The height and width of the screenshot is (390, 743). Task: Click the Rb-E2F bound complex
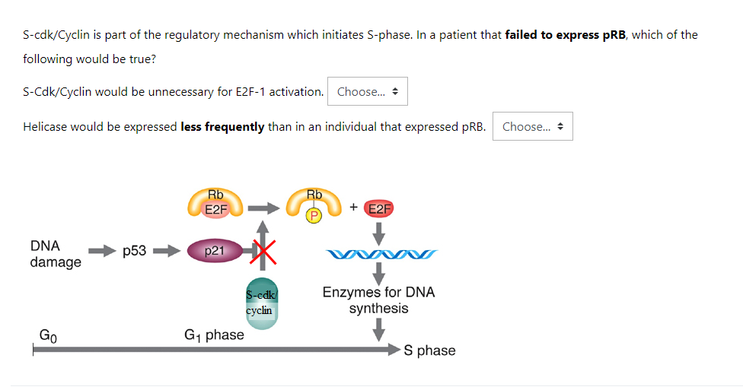point(215,202)
